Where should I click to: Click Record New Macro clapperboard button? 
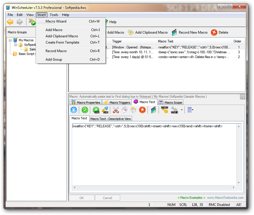(190, 32)
